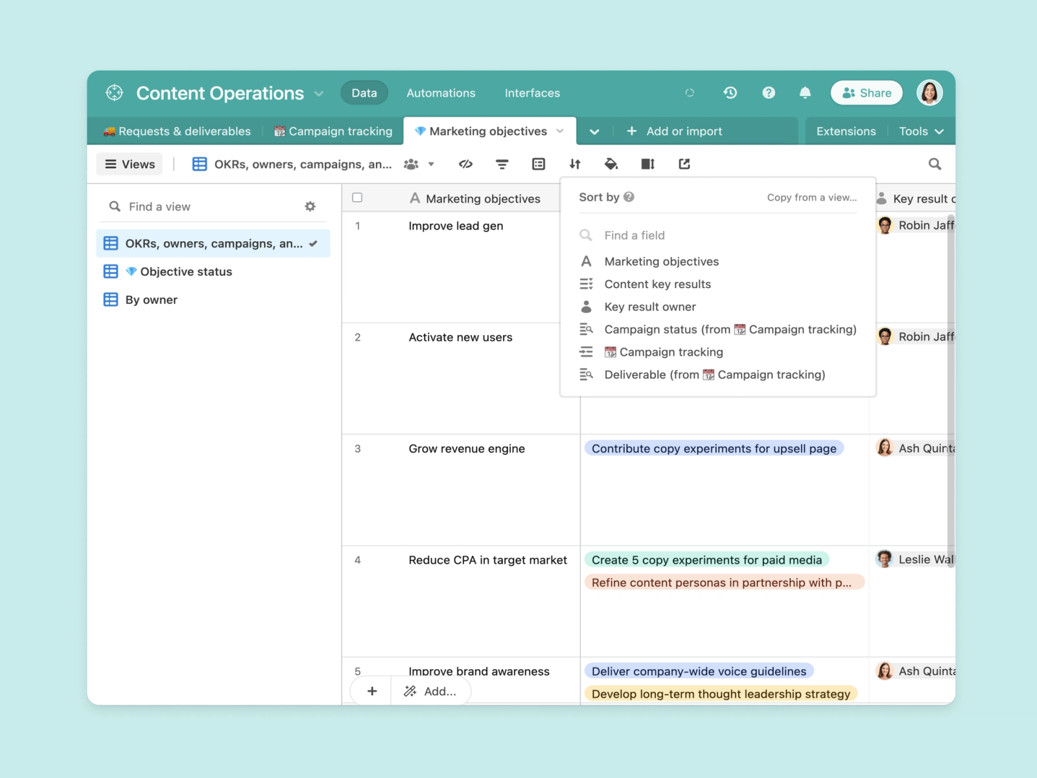Click 'Create 5 copy experiments for paid media' tag
This screenshot has height=778, width=1037.
coord(706,560)
